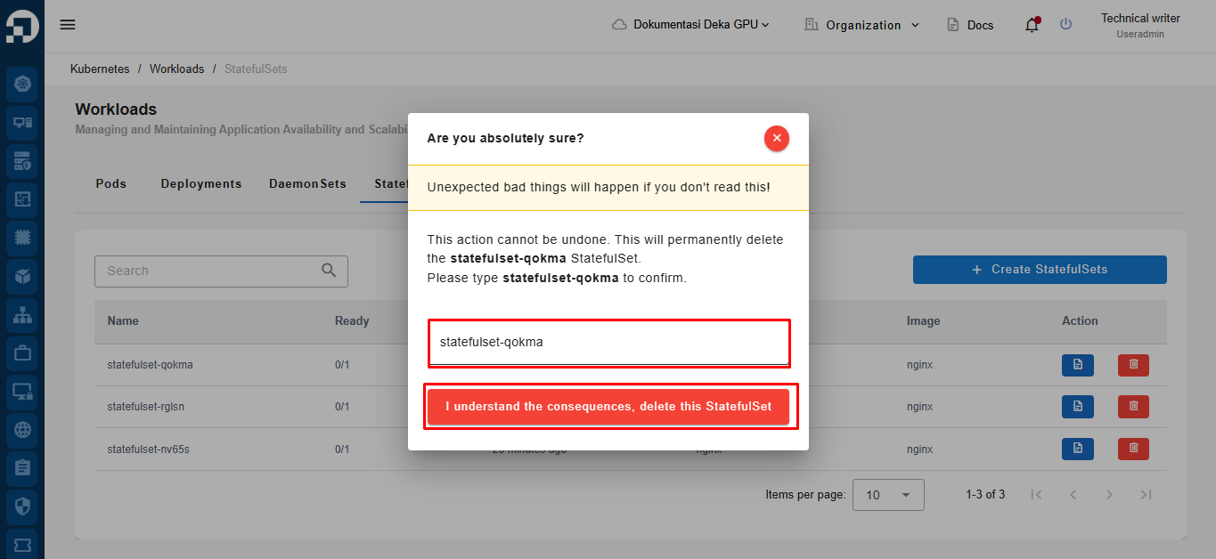Switch to the Pods tab
Screen dimensions: 1216x559
click(111, 184)
